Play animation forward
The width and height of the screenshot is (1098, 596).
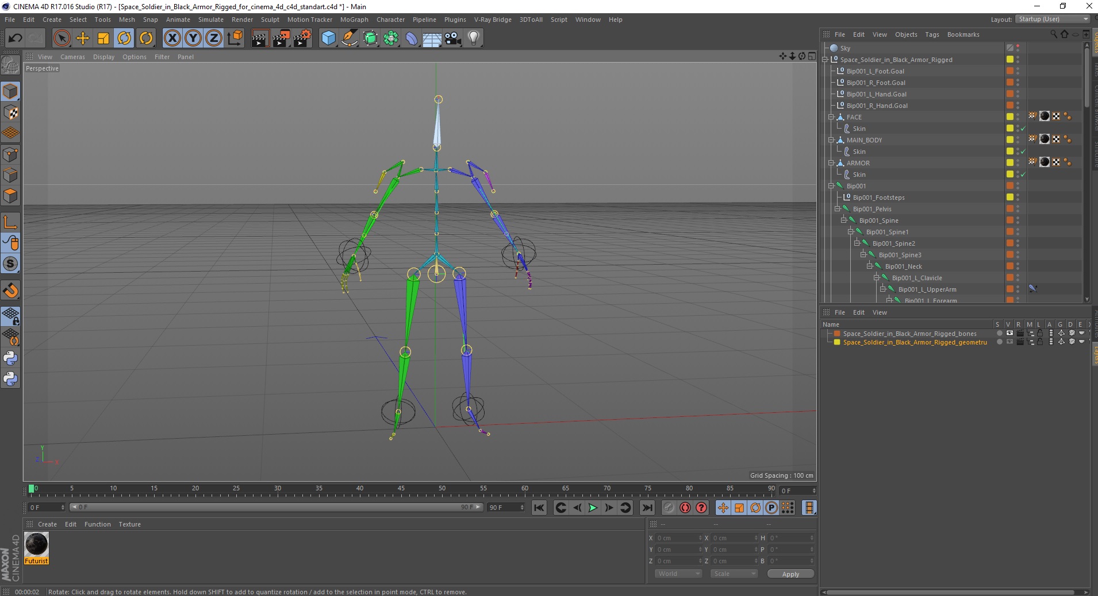pyautogui.click(x=593, y=508)
